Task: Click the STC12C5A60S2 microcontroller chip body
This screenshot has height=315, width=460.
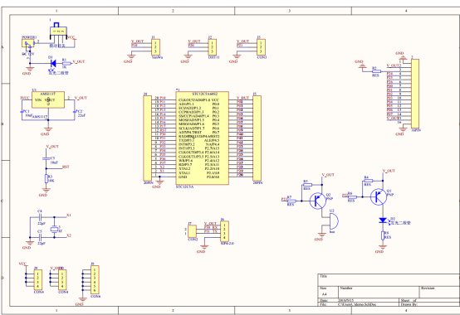Action: point(202,138)
